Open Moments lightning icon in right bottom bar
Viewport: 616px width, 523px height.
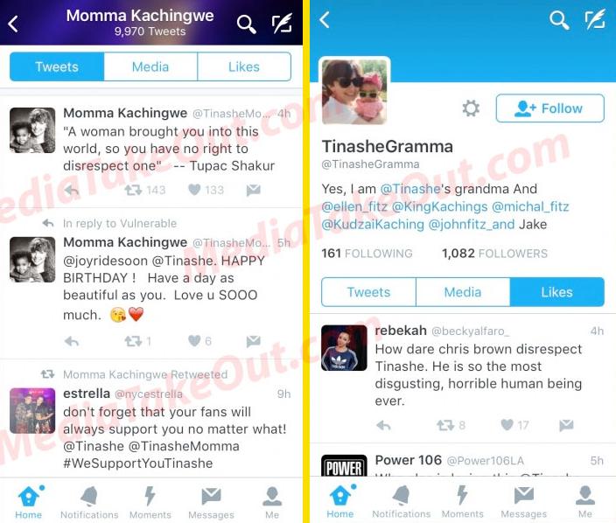[x=462, y=502]
